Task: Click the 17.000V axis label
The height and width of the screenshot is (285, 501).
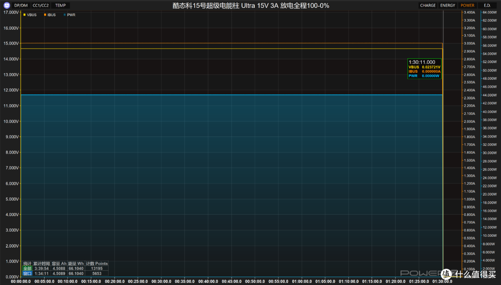Action: [x=11, y=12]
